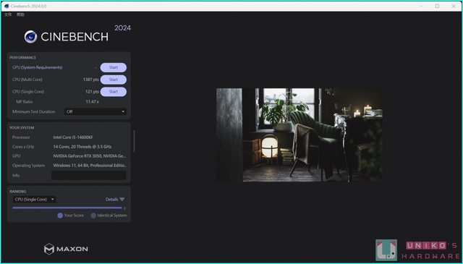Toggle the Your Score legend indicator
The image size is (463, 264).
(60, 216)
